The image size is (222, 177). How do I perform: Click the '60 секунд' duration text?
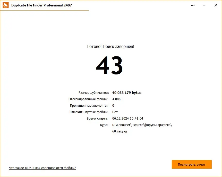[x=119, y=131]
